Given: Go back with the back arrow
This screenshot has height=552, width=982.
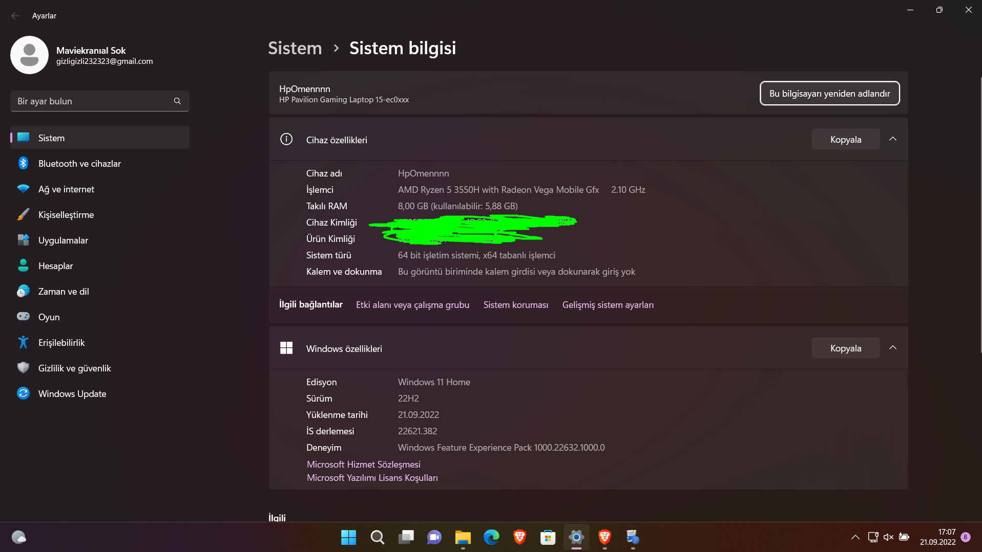Looking at the screenshot, I should [x=15, y=16].
